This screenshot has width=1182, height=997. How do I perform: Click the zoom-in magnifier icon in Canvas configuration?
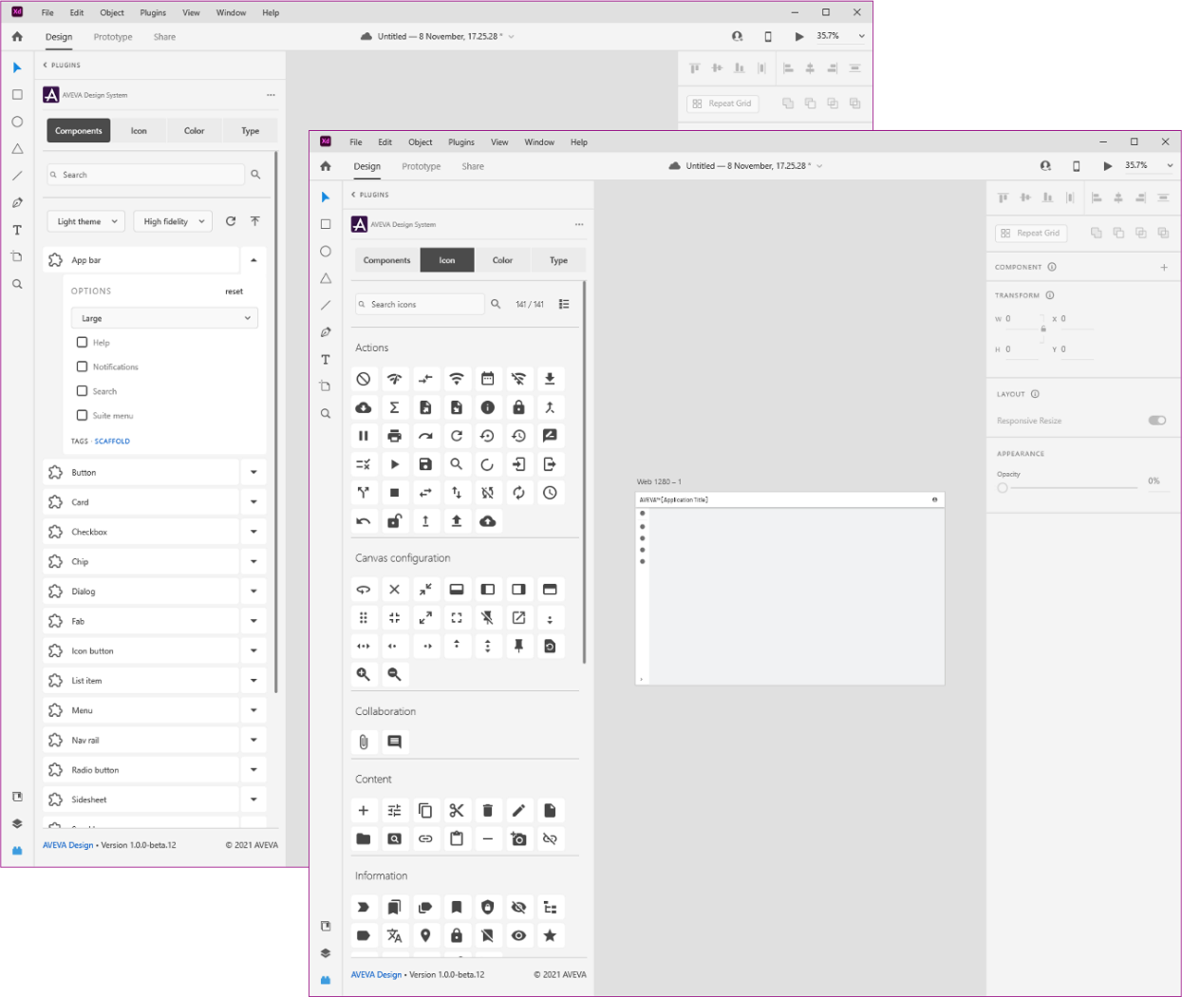click(x=363, y=674)
